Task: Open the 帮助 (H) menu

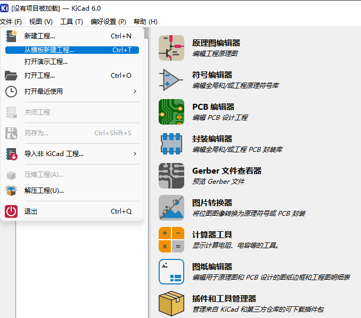Action: coord(145,22)
